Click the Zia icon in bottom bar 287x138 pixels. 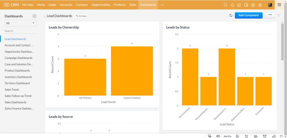[x=256, y=136]
